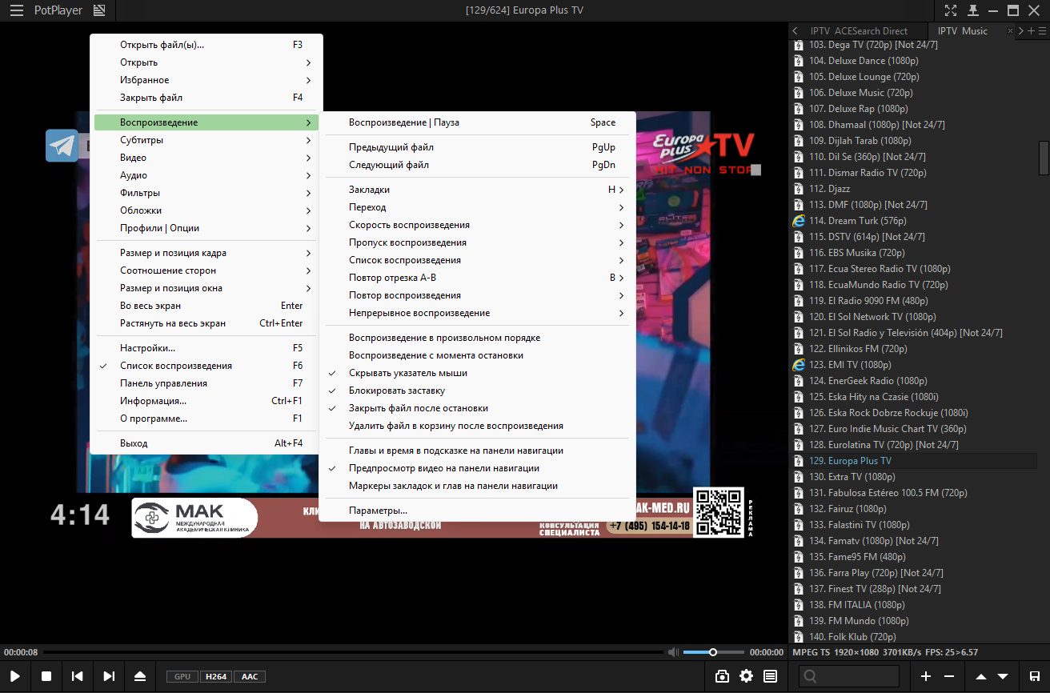This screenshot has height=693, width=1050.
Task: Adjust the volume slider
Action: (713, 652)
